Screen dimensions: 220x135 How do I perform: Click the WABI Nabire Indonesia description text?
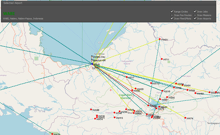pos(23,19)
